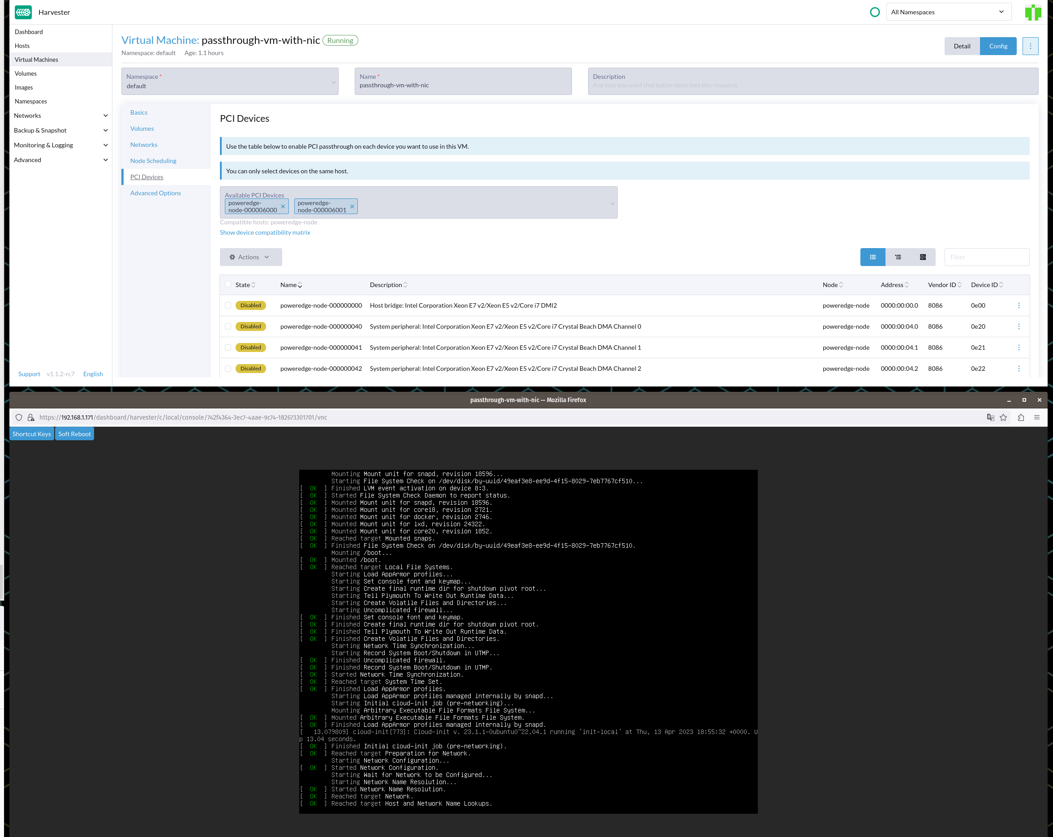Switch to list view in PCI devices table
The image size is (1053, 837).
tap(873, 257)
